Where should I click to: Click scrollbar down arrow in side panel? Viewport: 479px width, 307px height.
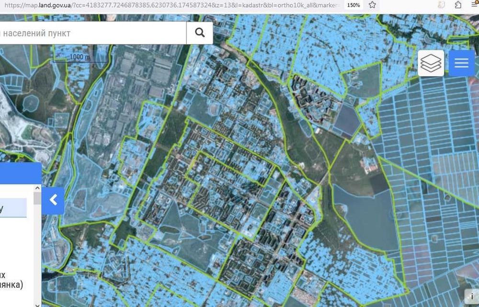pyautogui.click(x=37, y=305)
